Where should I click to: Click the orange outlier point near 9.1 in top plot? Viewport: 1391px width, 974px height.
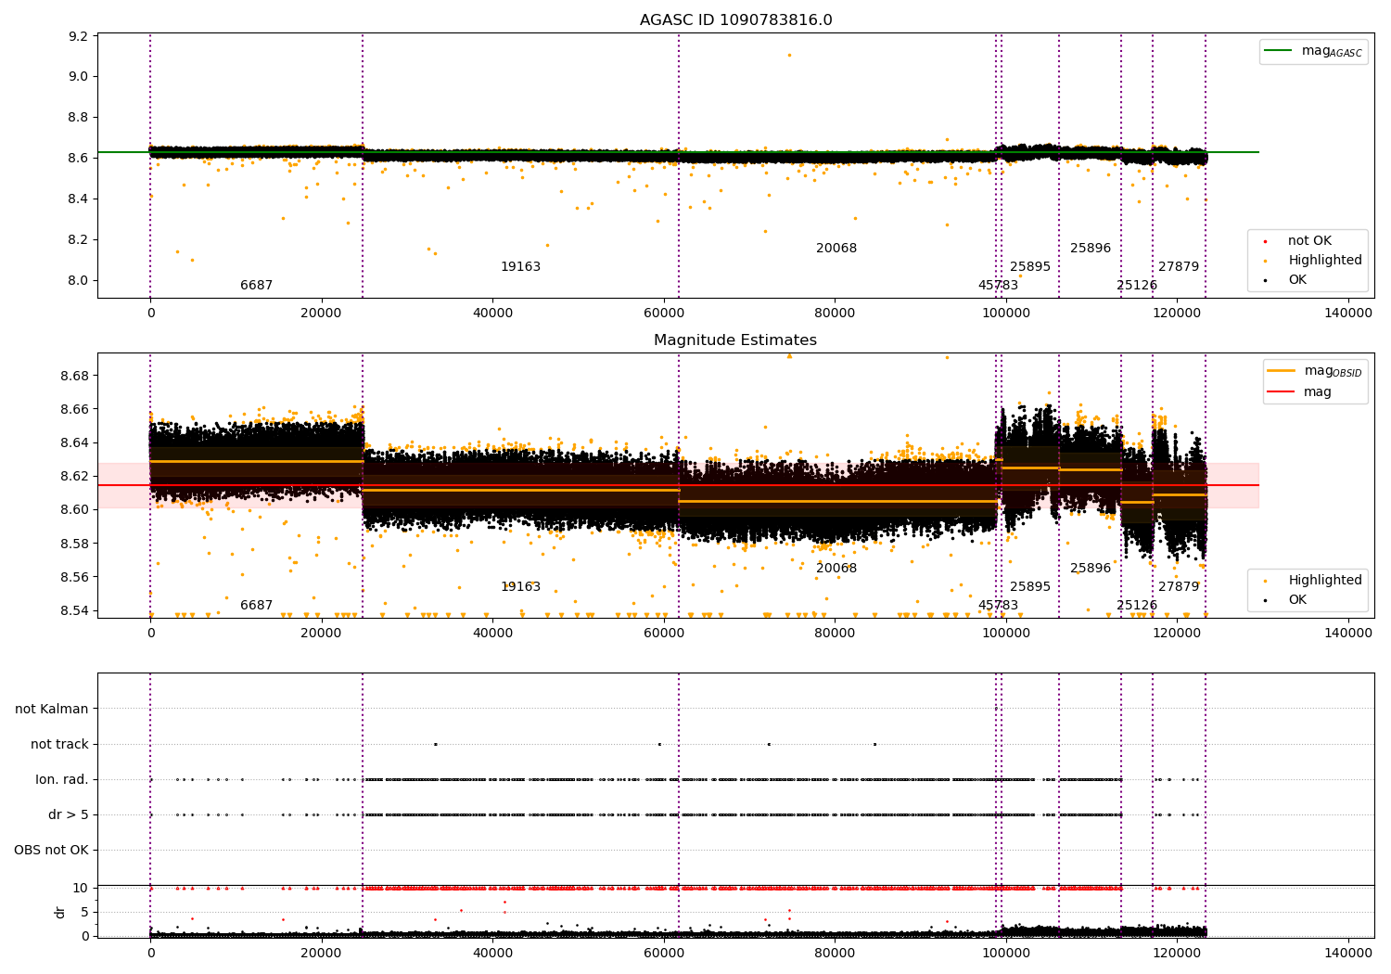tap(789, 55)
